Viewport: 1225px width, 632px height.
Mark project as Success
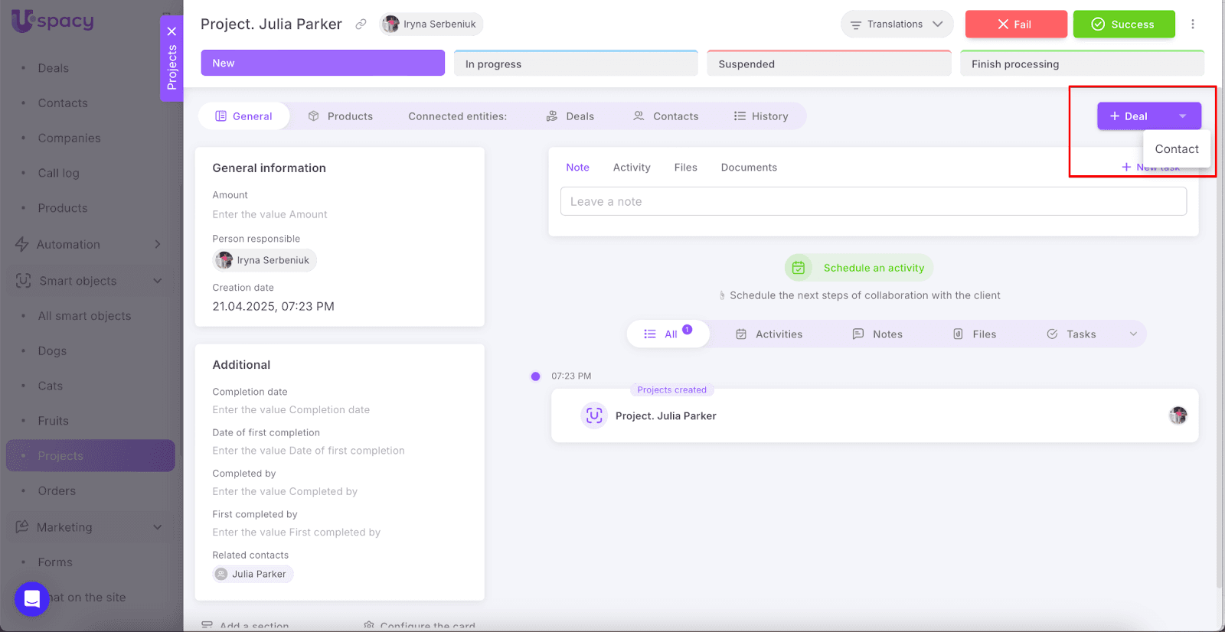pyautogui.click(x=1123, y=24)
